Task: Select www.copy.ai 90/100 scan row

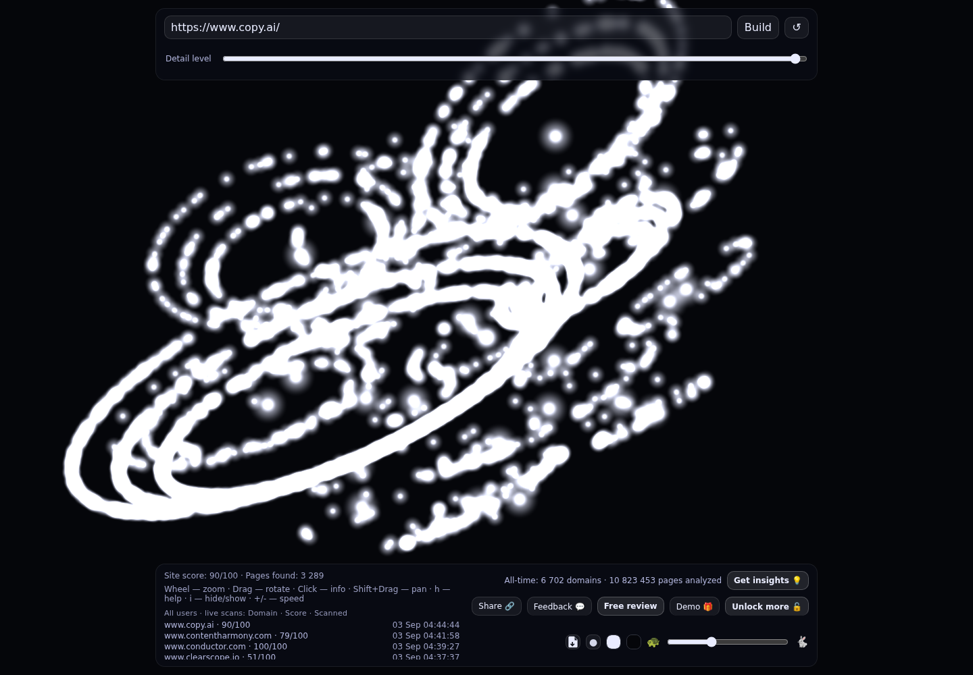Action: (x=311, y=625)
